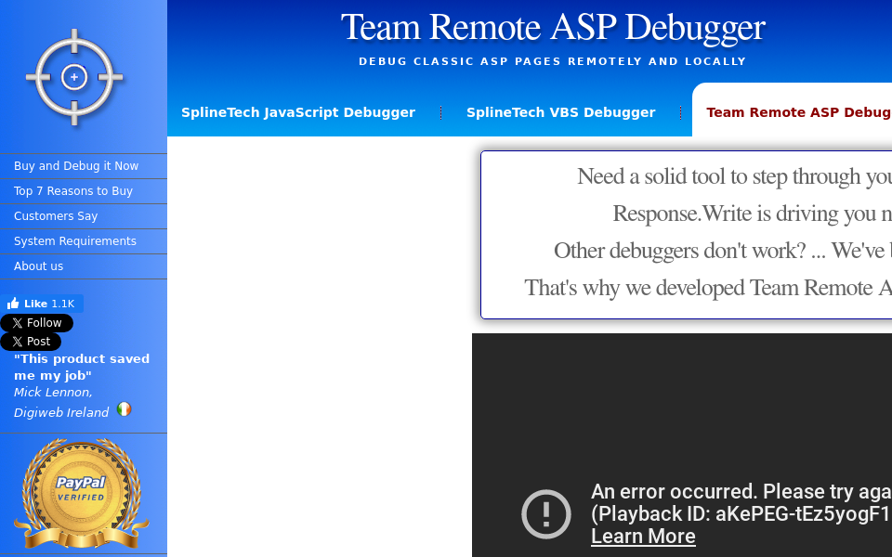Click the PayPal Verified seal
This screenshot has height=557, width=892.
(x=83, y=492)
